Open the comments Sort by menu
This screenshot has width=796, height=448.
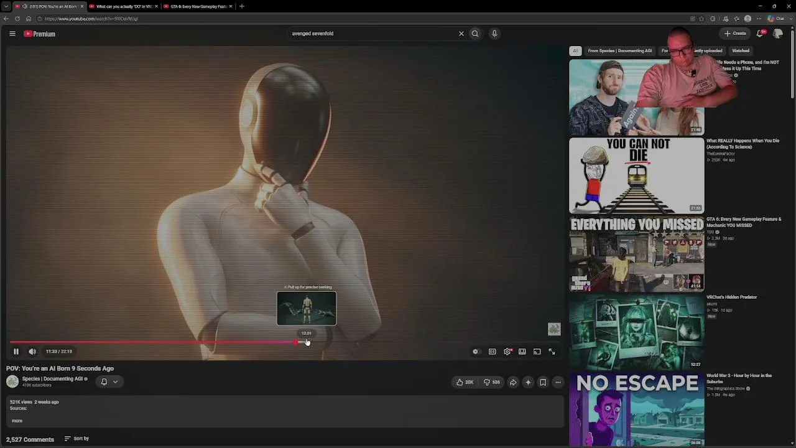[x=76, y=439]
